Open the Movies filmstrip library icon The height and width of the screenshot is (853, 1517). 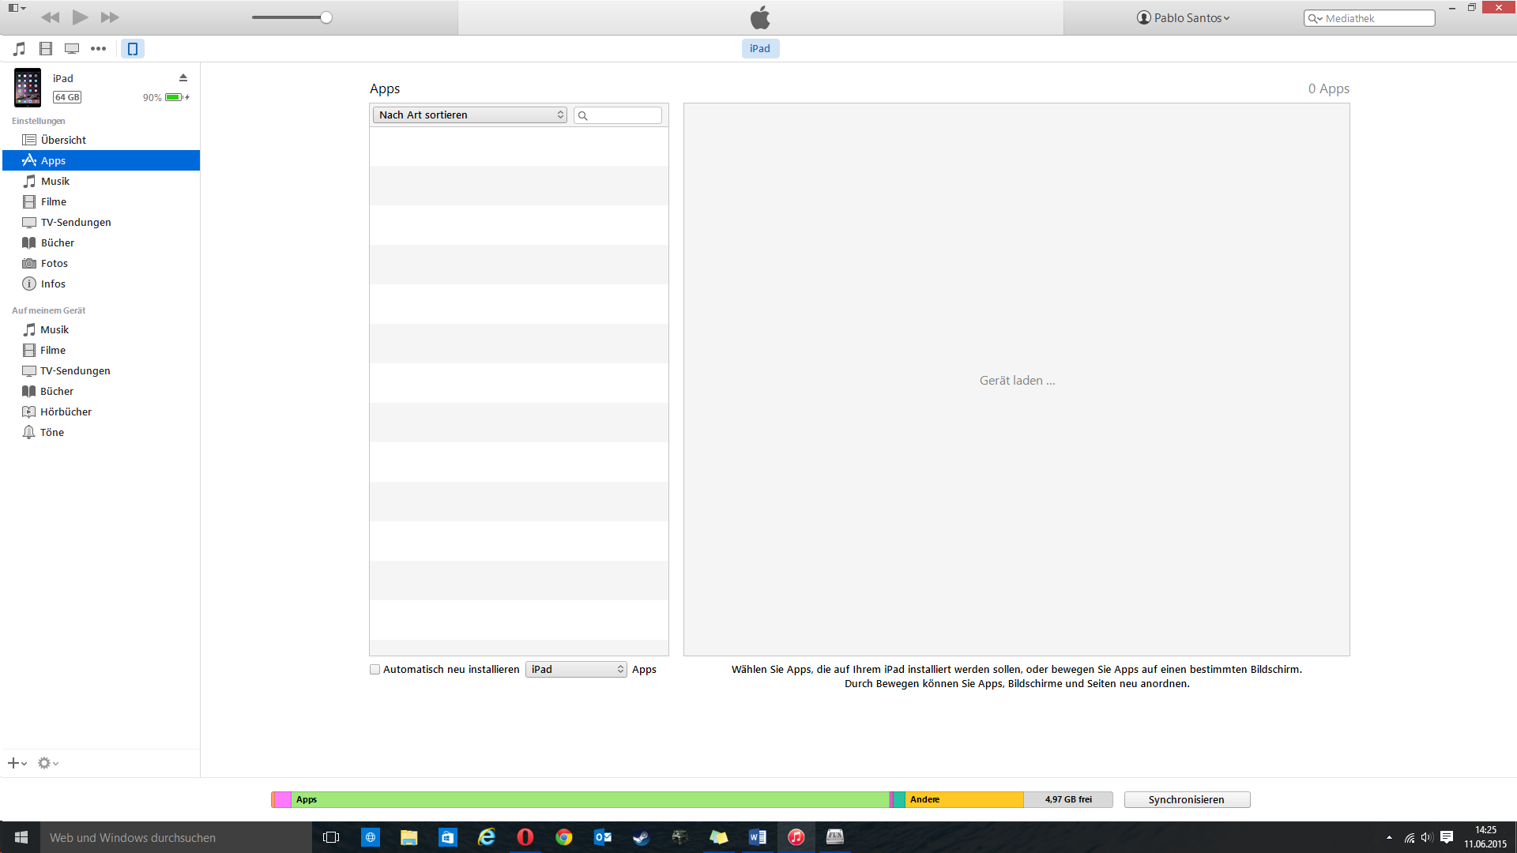(x=46, y=49)
